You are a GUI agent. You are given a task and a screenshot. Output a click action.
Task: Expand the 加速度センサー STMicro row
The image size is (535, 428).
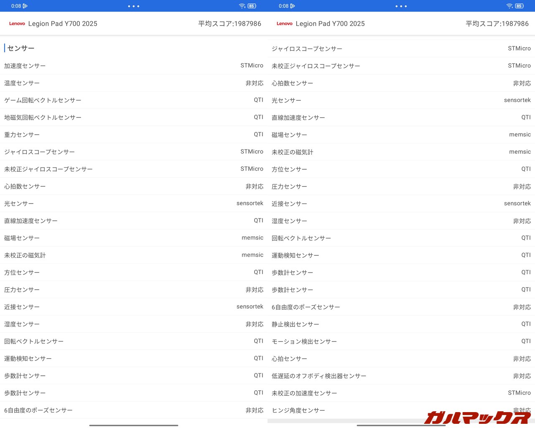[134, 66]
